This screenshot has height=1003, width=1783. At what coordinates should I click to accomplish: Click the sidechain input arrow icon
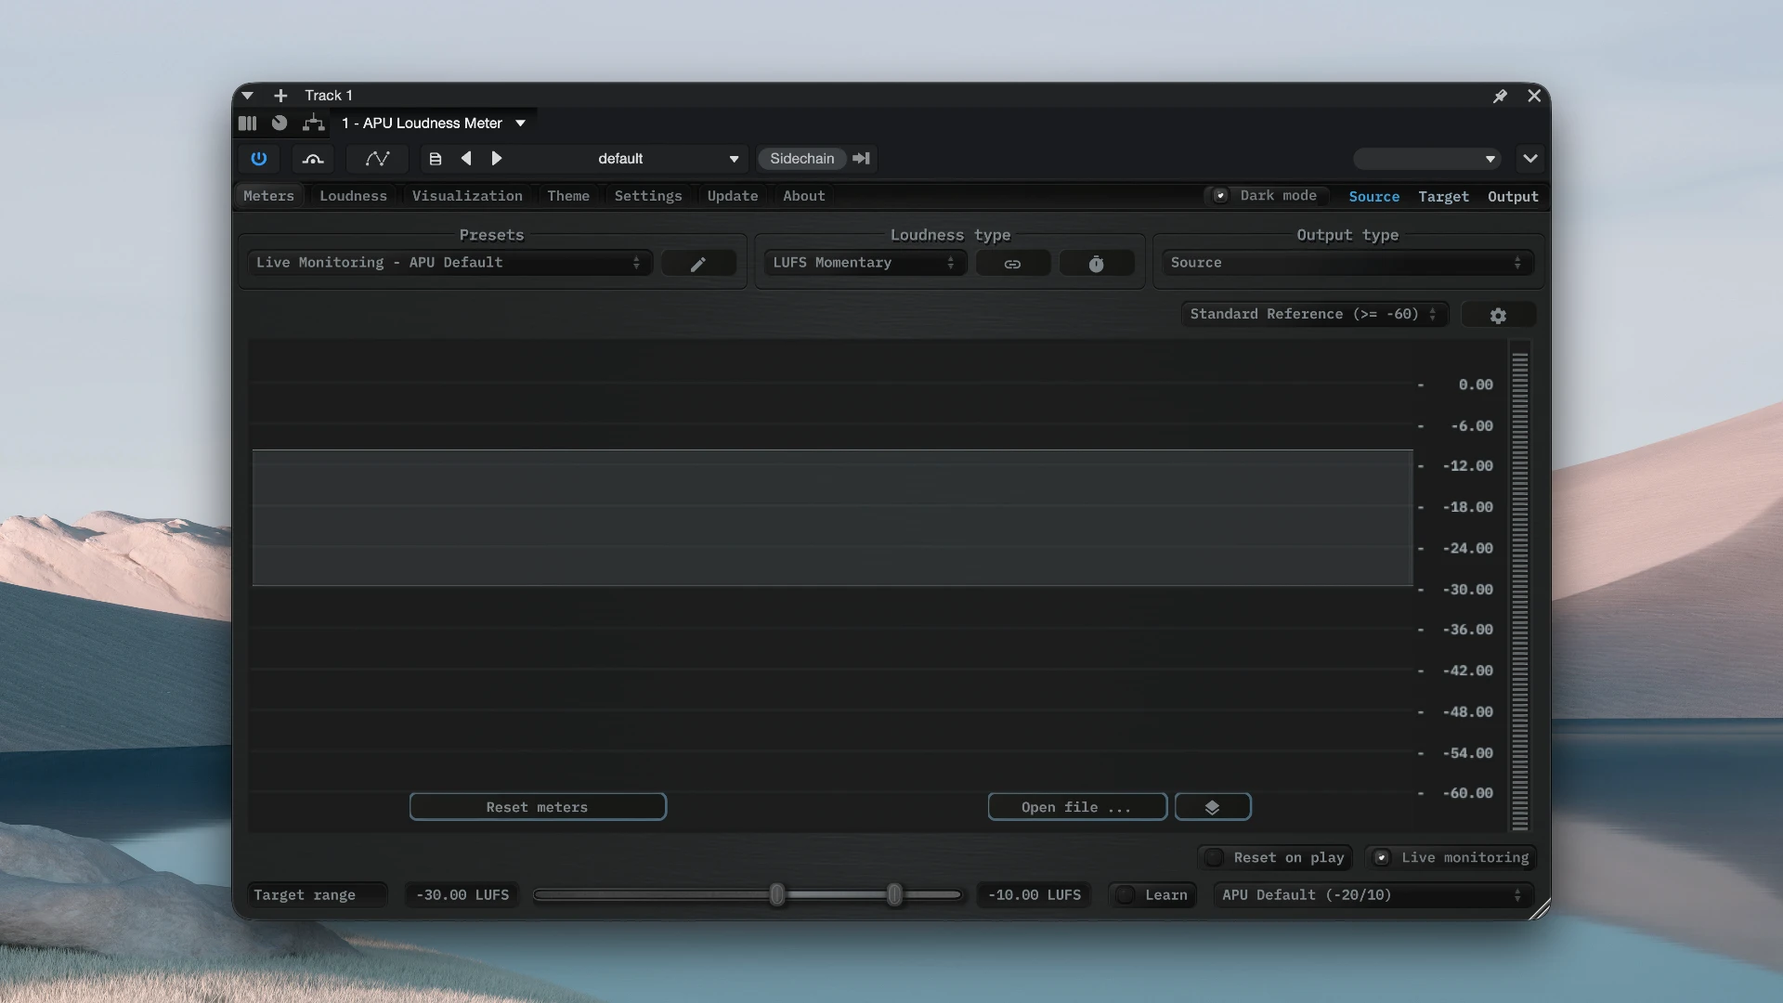861,159
